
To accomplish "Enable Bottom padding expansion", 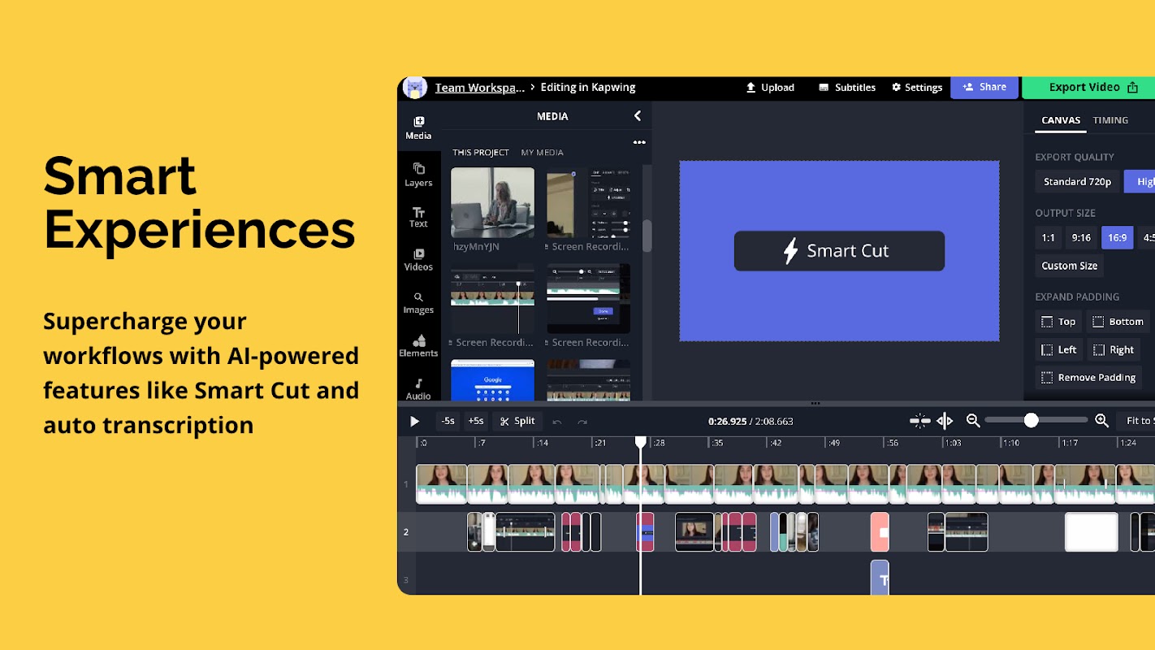I will coord(1118,322).
